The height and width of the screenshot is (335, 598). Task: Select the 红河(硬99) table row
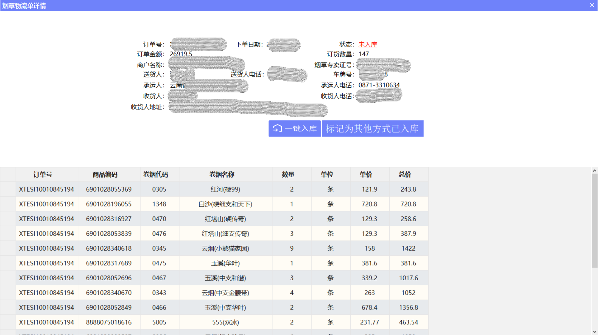click(222, 189)
